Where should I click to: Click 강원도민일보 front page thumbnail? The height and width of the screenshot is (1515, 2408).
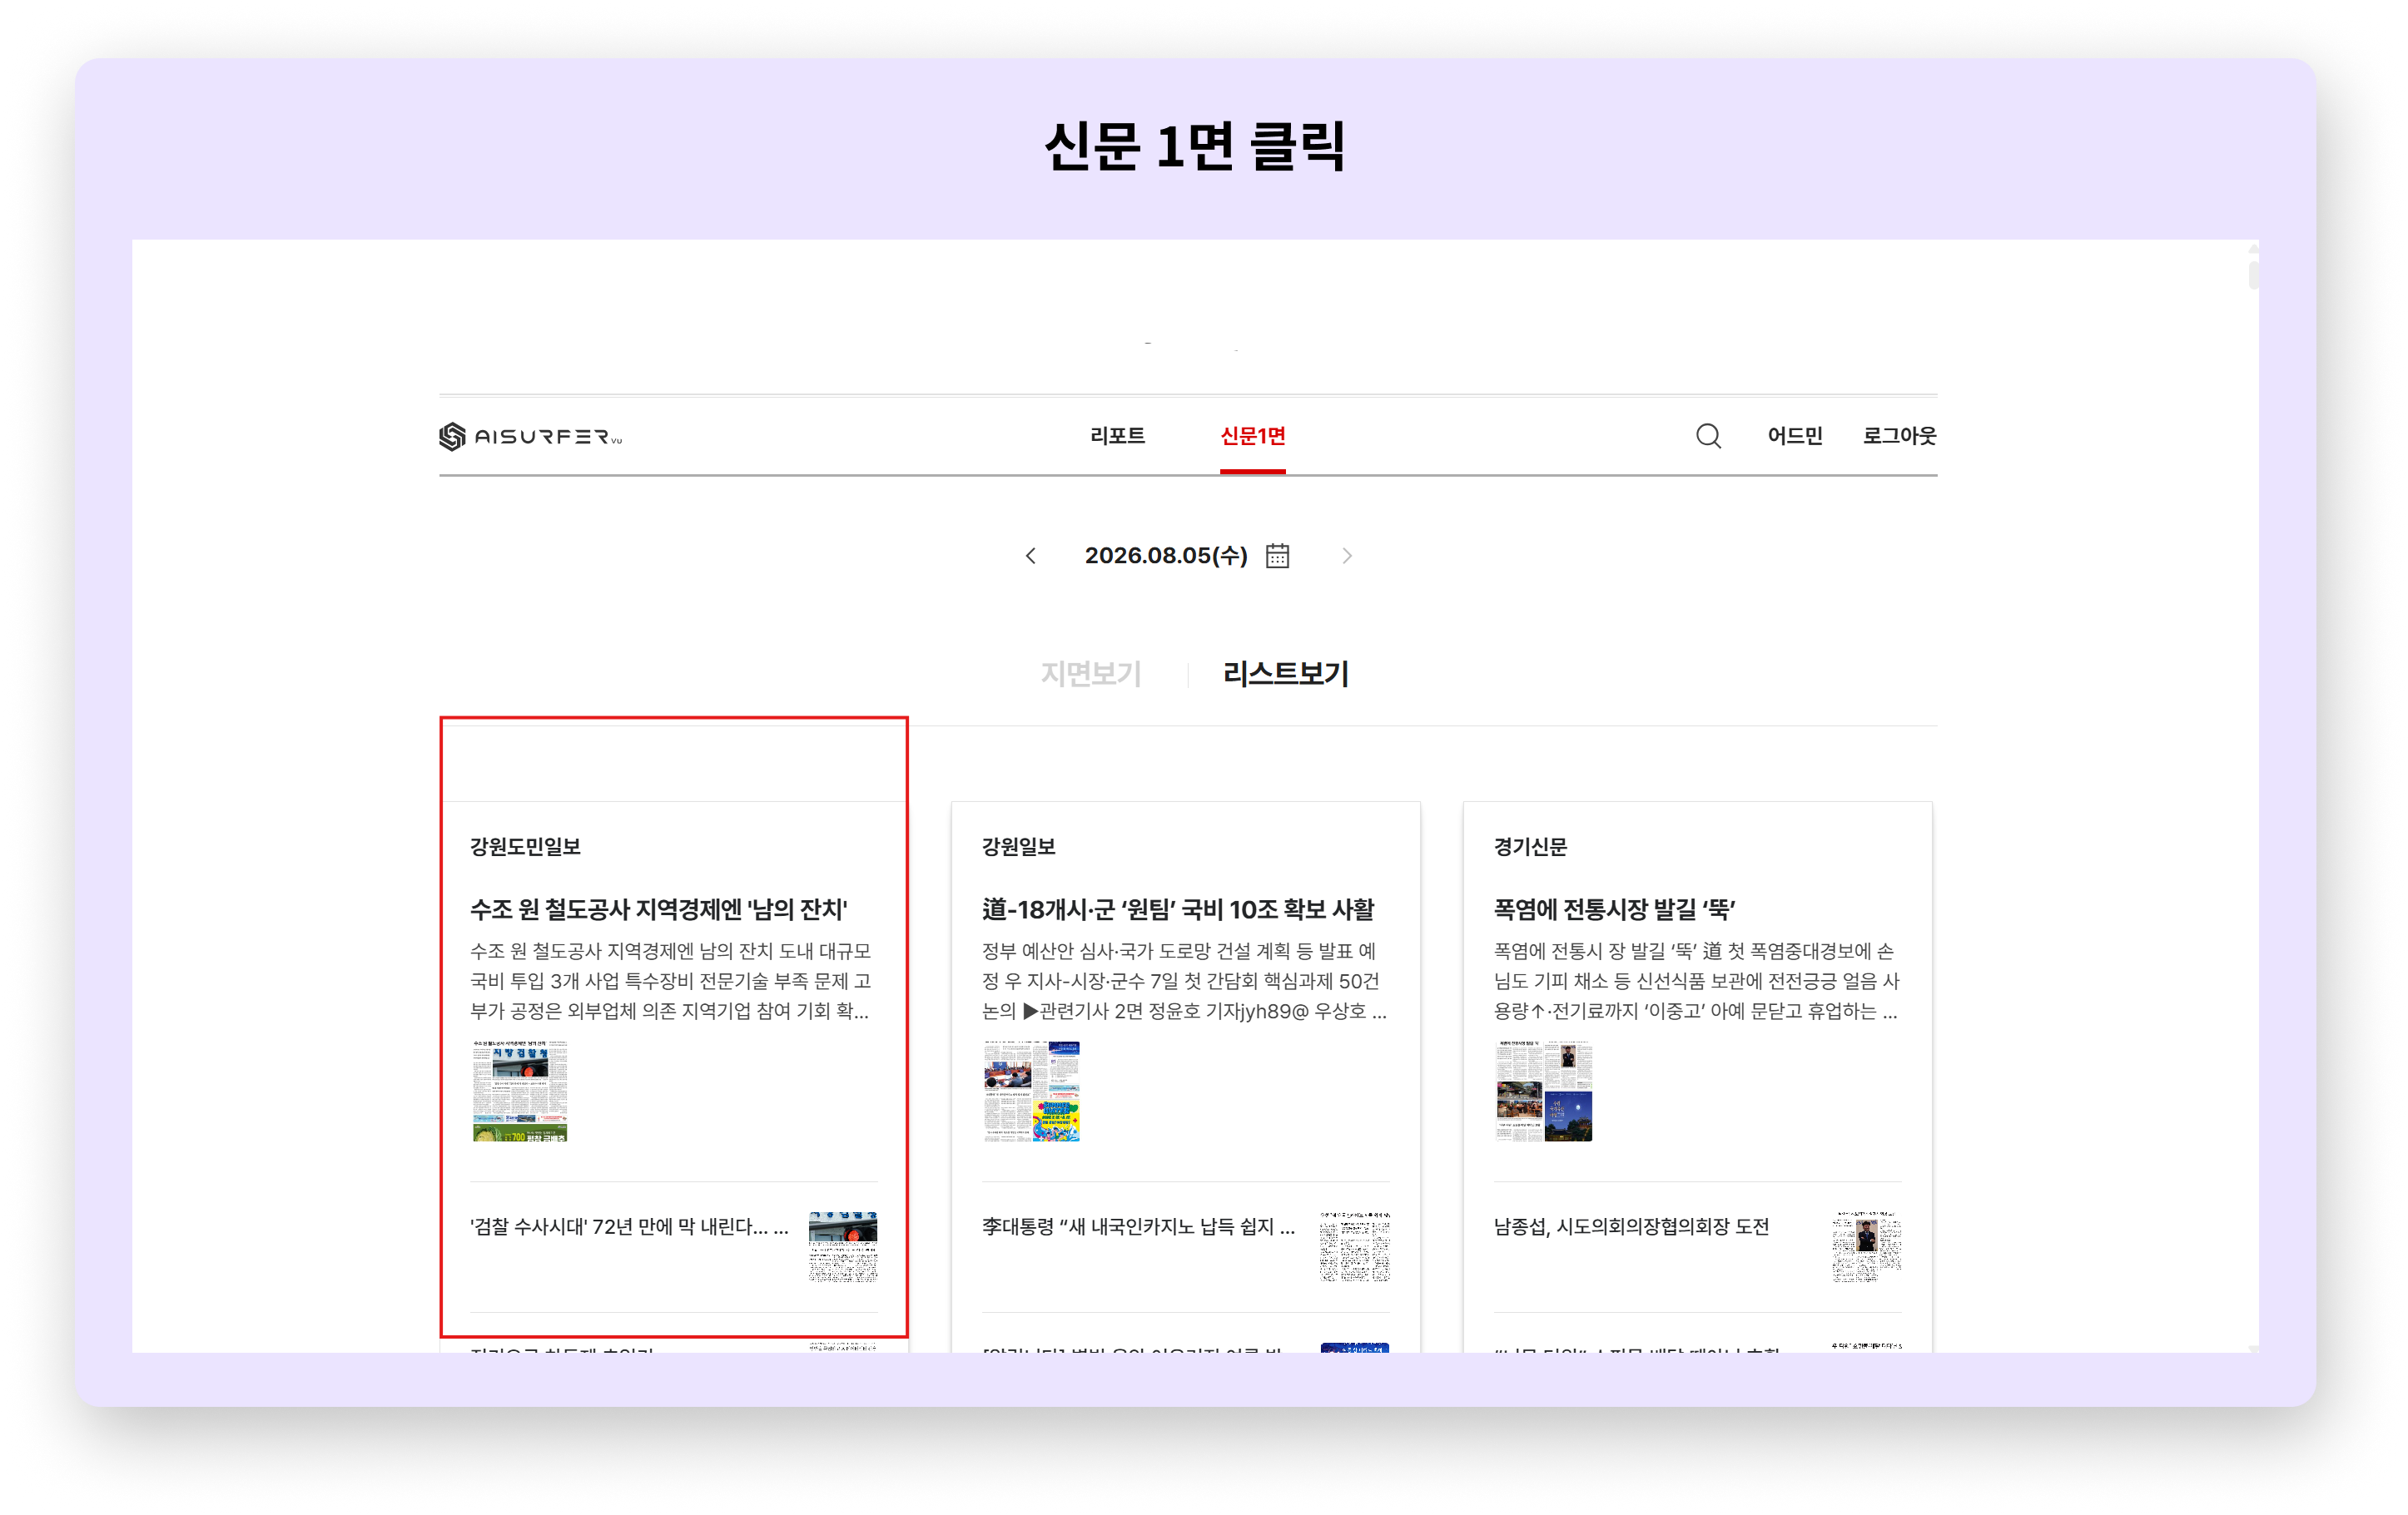tap(520, 1090)
